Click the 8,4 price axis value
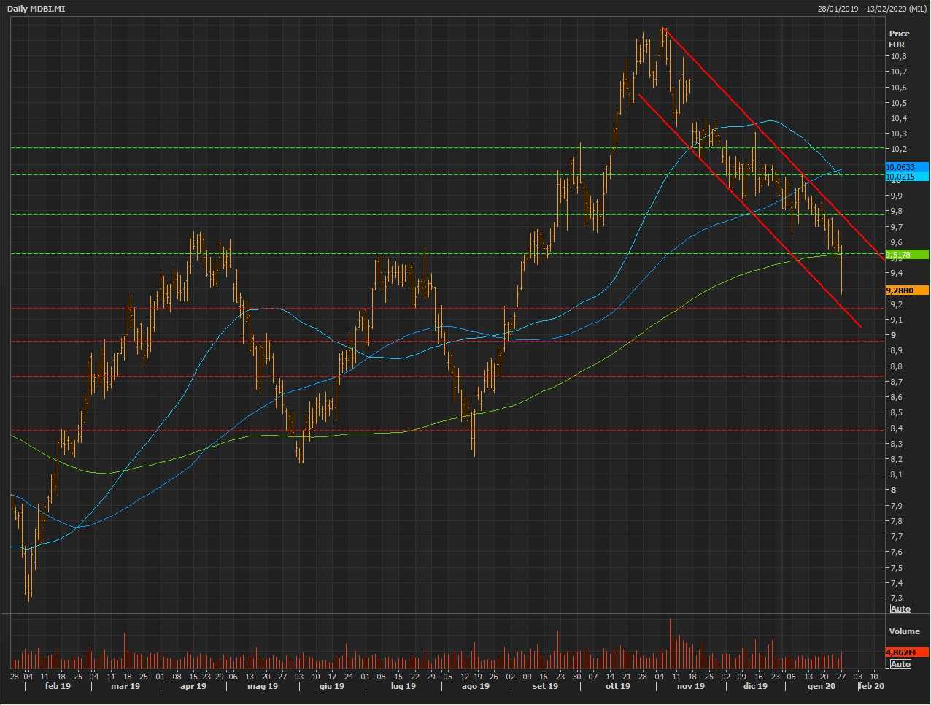Screen dimensions: 931x705 click(896, 428)
